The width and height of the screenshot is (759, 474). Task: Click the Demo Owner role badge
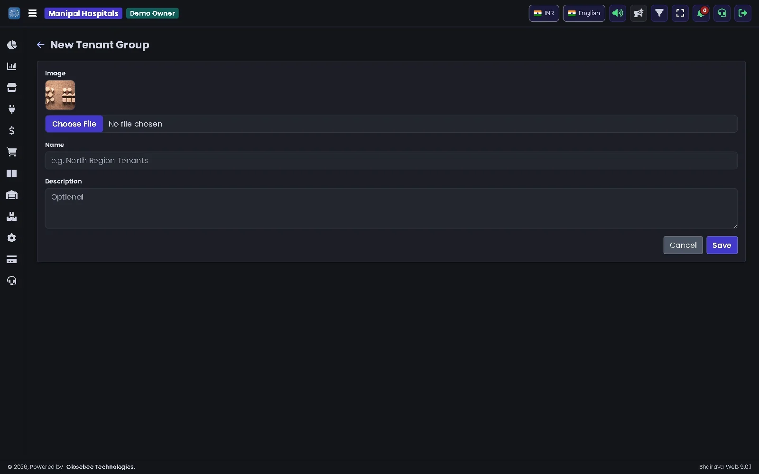tap(152, 13)
